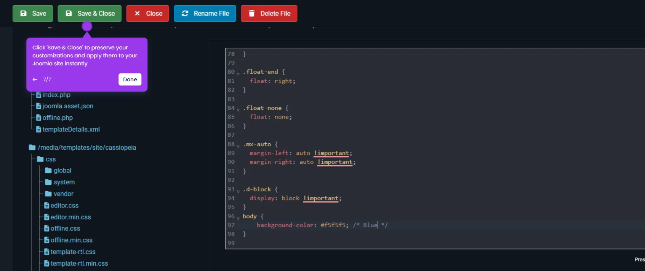Image resolution: width=645 pixels, height=271 pixels.
Task: Click folder icon beside css
Action: point(40,159)
